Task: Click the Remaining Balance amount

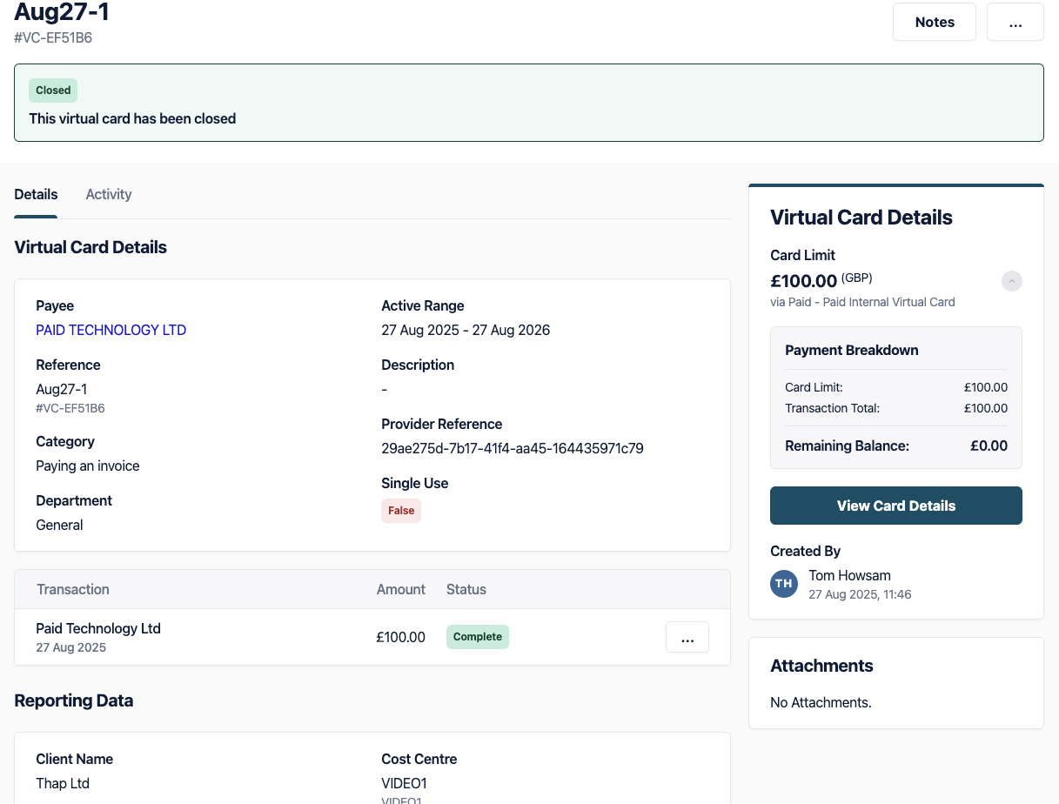Action: pyautogui.click(x=989, y=446)
